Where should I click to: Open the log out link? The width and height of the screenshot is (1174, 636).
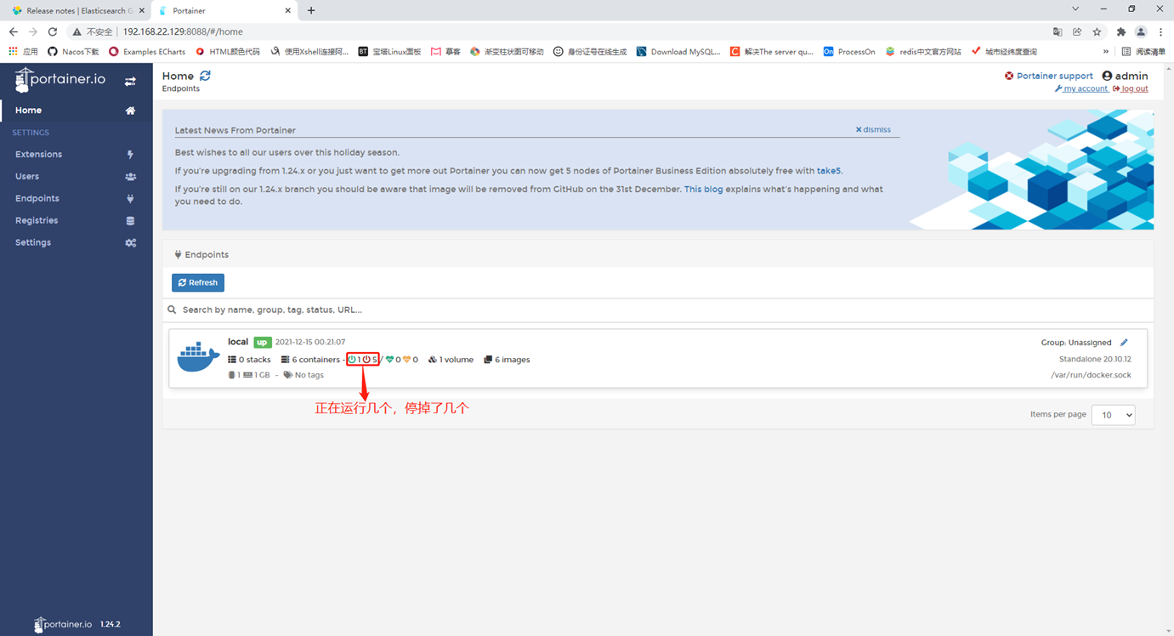pyautogui.click(x=1130, y=88)
